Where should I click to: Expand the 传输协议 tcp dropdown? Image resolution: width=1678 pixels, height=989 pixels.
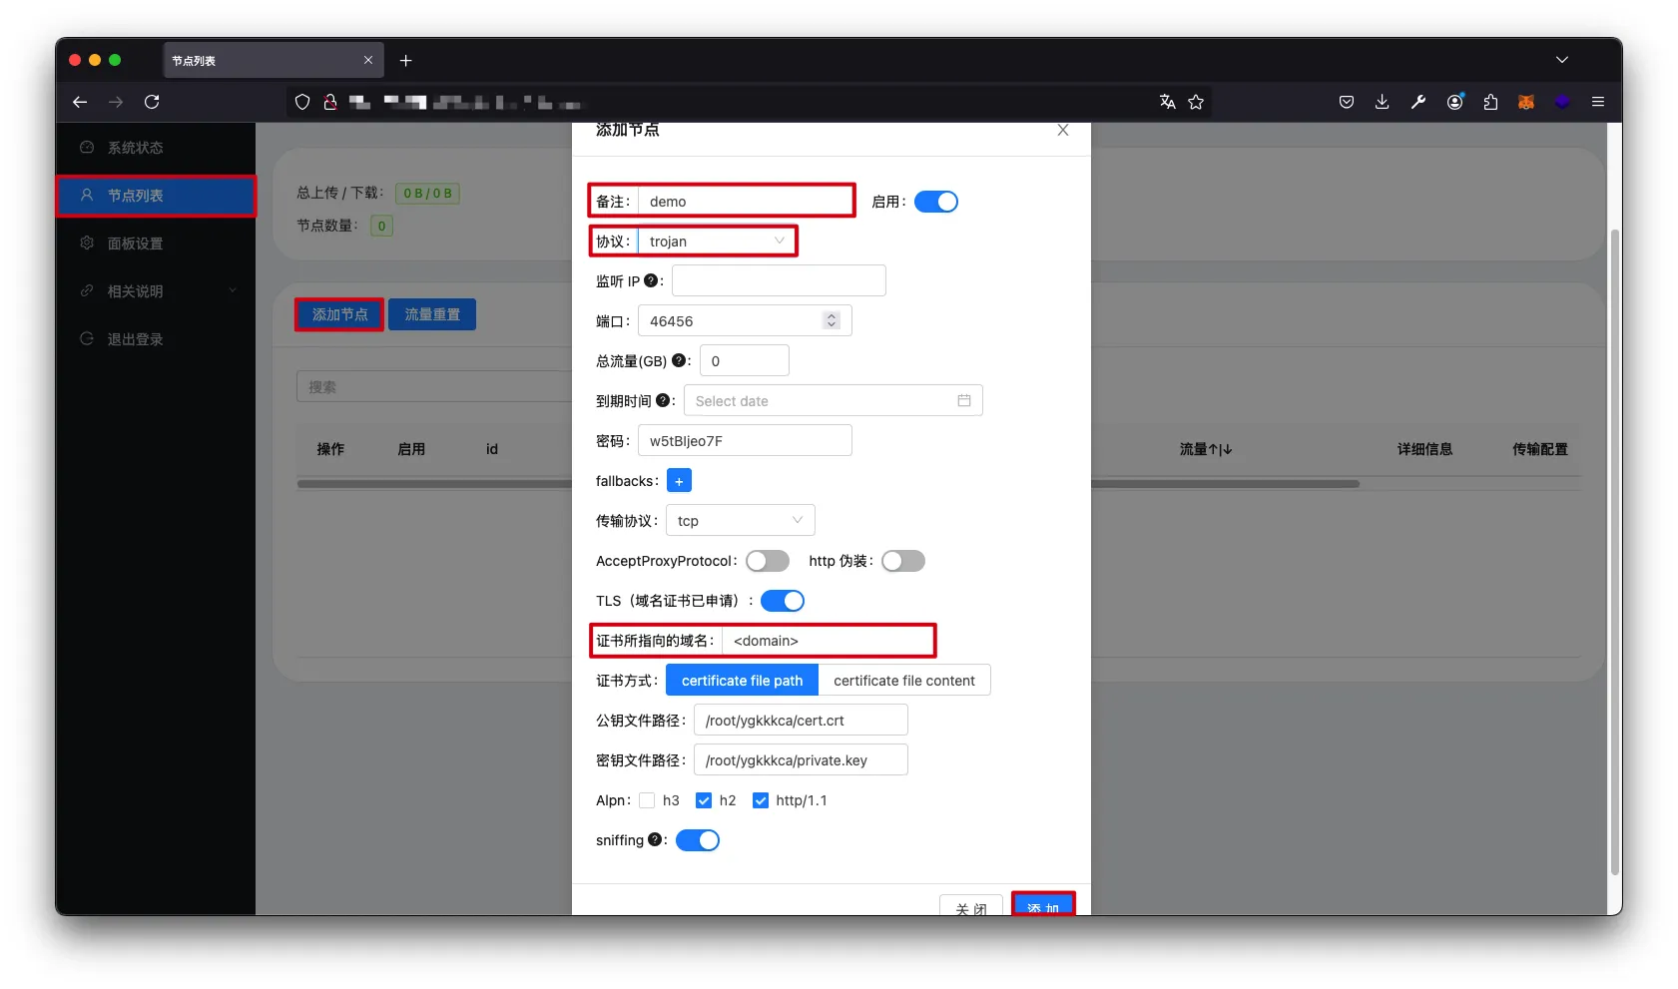pos(740,521)
